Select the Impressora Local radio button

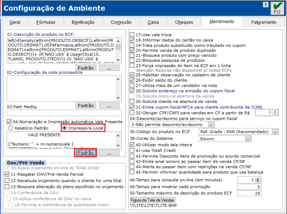(x=65, y=128)
